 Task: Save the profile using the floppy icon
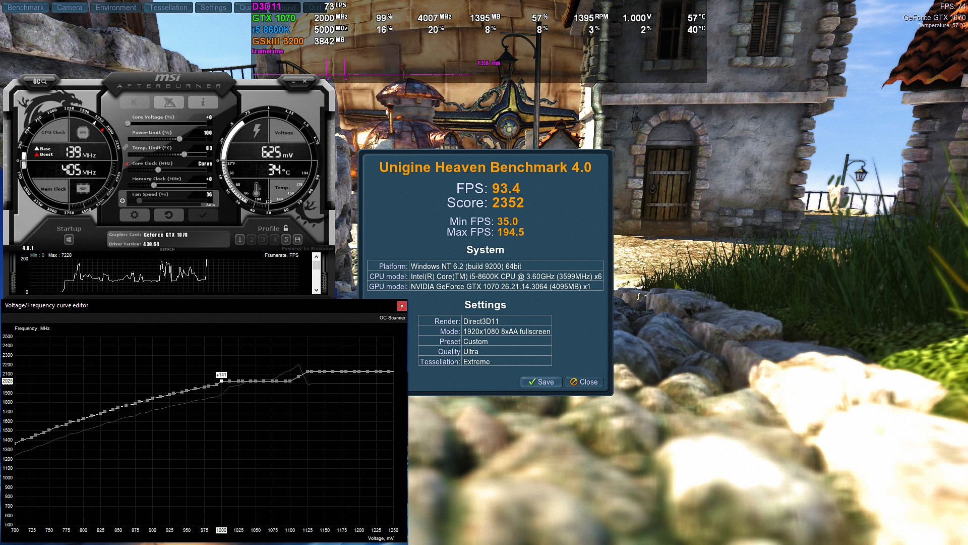point(297,240)
